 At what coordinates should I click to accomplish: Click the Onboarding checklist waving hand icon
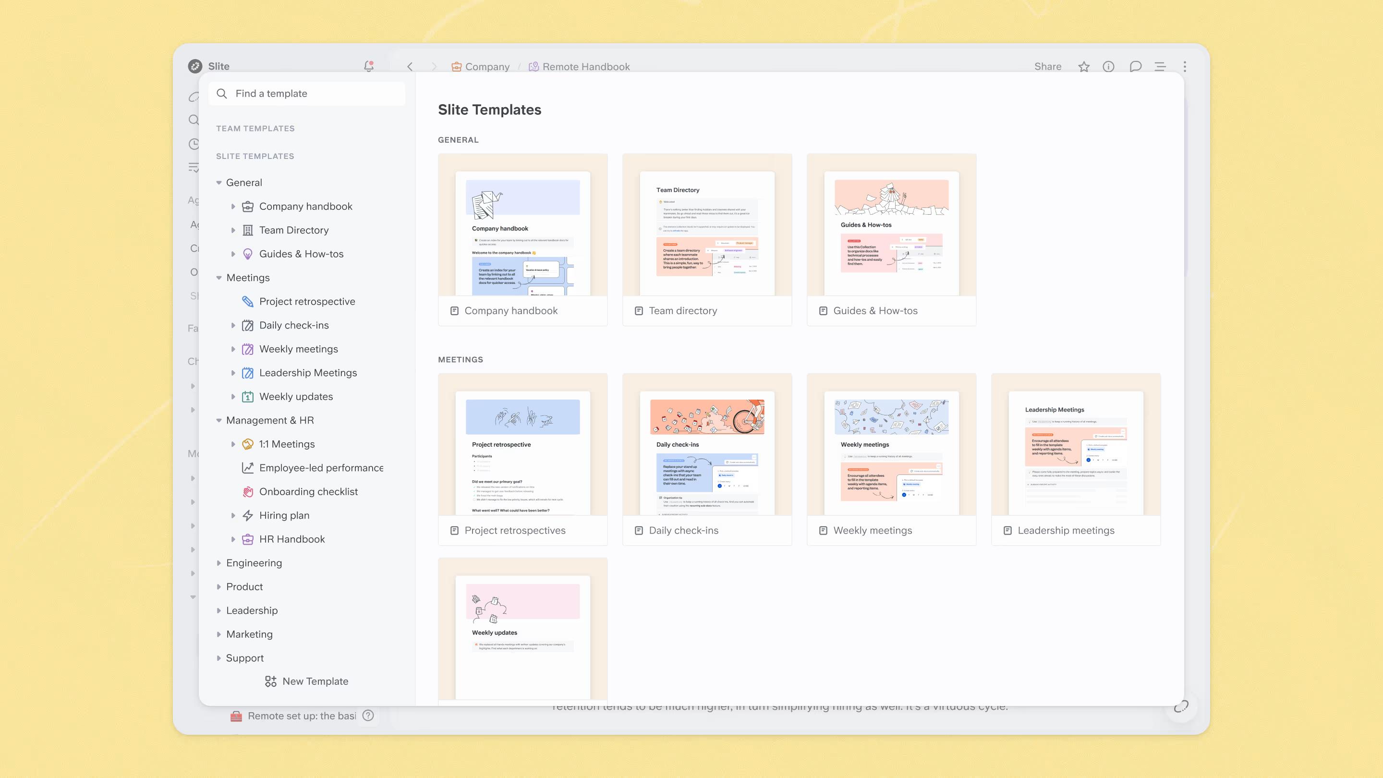(247, 492)
